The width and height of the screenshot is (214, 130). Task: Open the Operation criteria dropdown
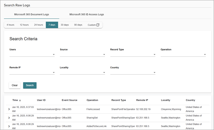pos(183,54)
